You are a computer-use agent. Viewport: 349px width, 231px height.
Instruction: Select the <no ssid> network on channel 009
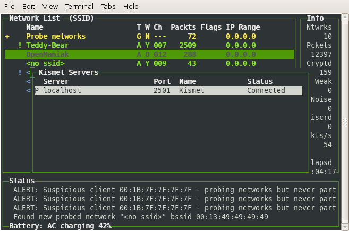[149, 63]
